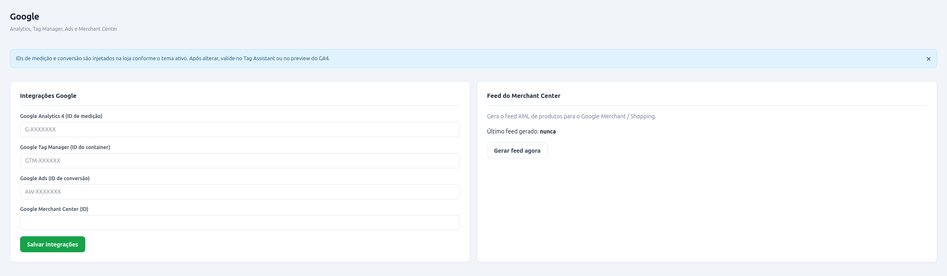Dismiss the blue info alert banner

(929, 59)
